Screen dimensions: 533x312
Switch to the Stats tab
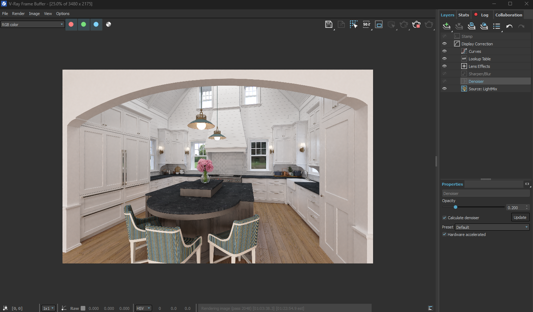click(464, 15)
